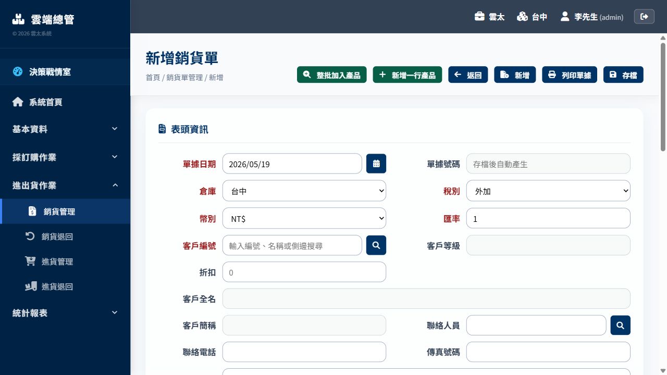Click the 客戶簡稱 field
The image size is (667, 375).
click(304, 325)
